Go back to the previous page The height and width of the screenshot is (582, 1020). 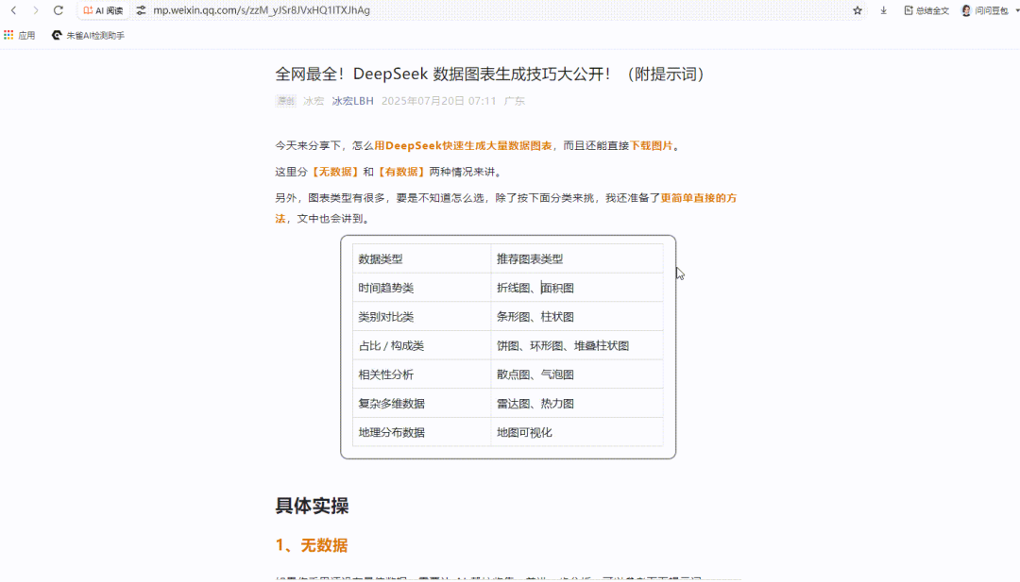tap(13, 10)
